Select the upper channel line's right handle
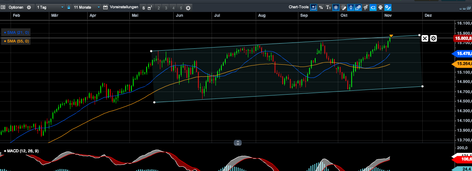 420,35
